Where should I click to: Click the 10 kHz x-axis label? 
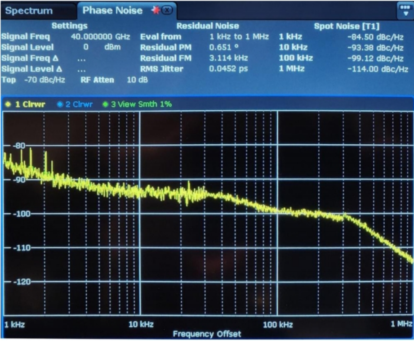point(141,324)
